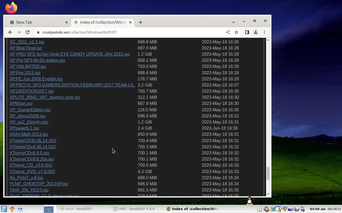Open the tab search chevron

pos(233,22)
